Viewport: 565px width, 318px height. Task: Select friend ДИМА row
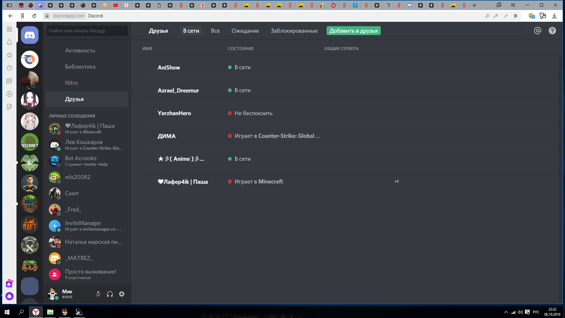[348, 136]
